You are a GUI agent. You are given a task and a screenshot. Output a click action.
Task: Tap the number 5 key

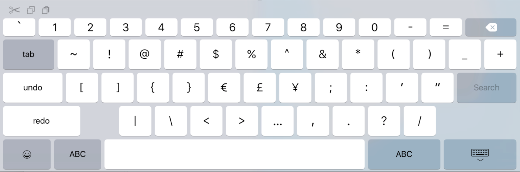(x=197, y=27)
